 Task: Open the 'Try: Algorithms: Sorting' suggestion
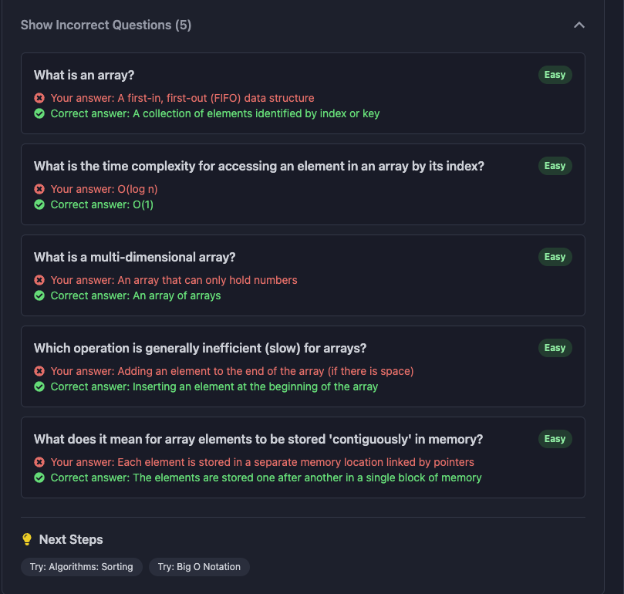pyautogui.click(x=82, y=567)
